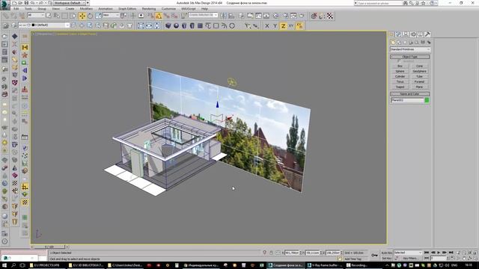This screenshot has width=479, height=269.
Task: Activate the Select and Rotate tool
Action: point(90,16)
